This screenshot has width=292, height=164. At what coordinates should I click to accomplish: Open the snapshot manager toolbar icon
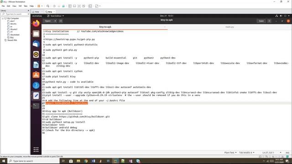point(63,6)
